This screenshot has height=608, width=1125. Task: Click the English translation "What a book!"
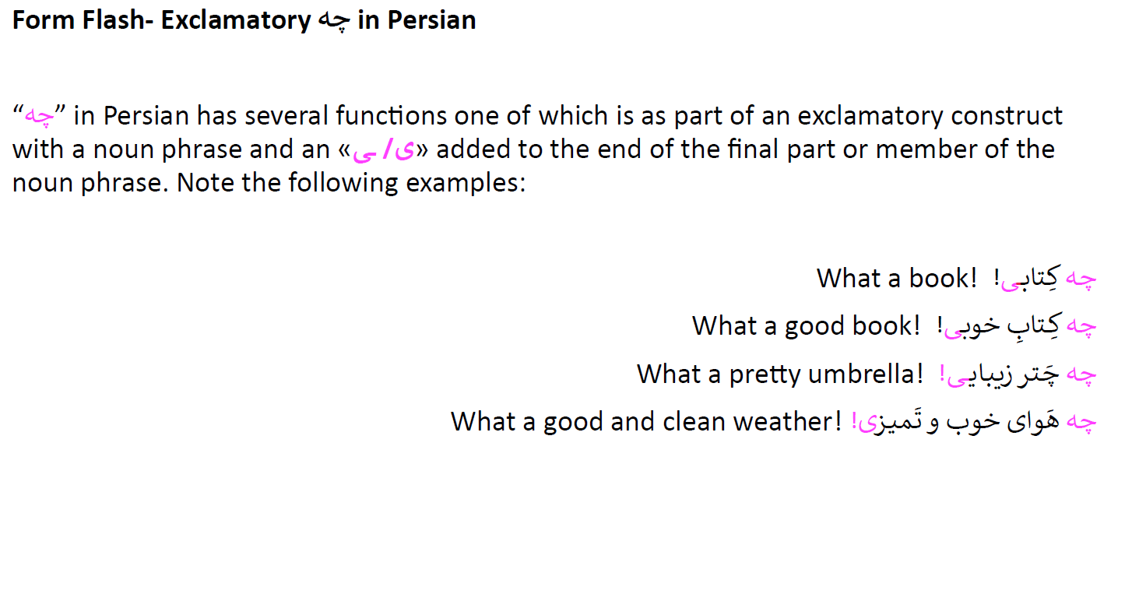point(896,278)
